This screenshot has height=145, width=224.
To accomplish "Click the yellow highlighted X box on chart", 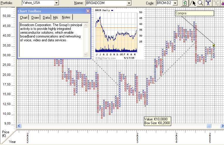I will pyautogui.click(x=213, y=45).
